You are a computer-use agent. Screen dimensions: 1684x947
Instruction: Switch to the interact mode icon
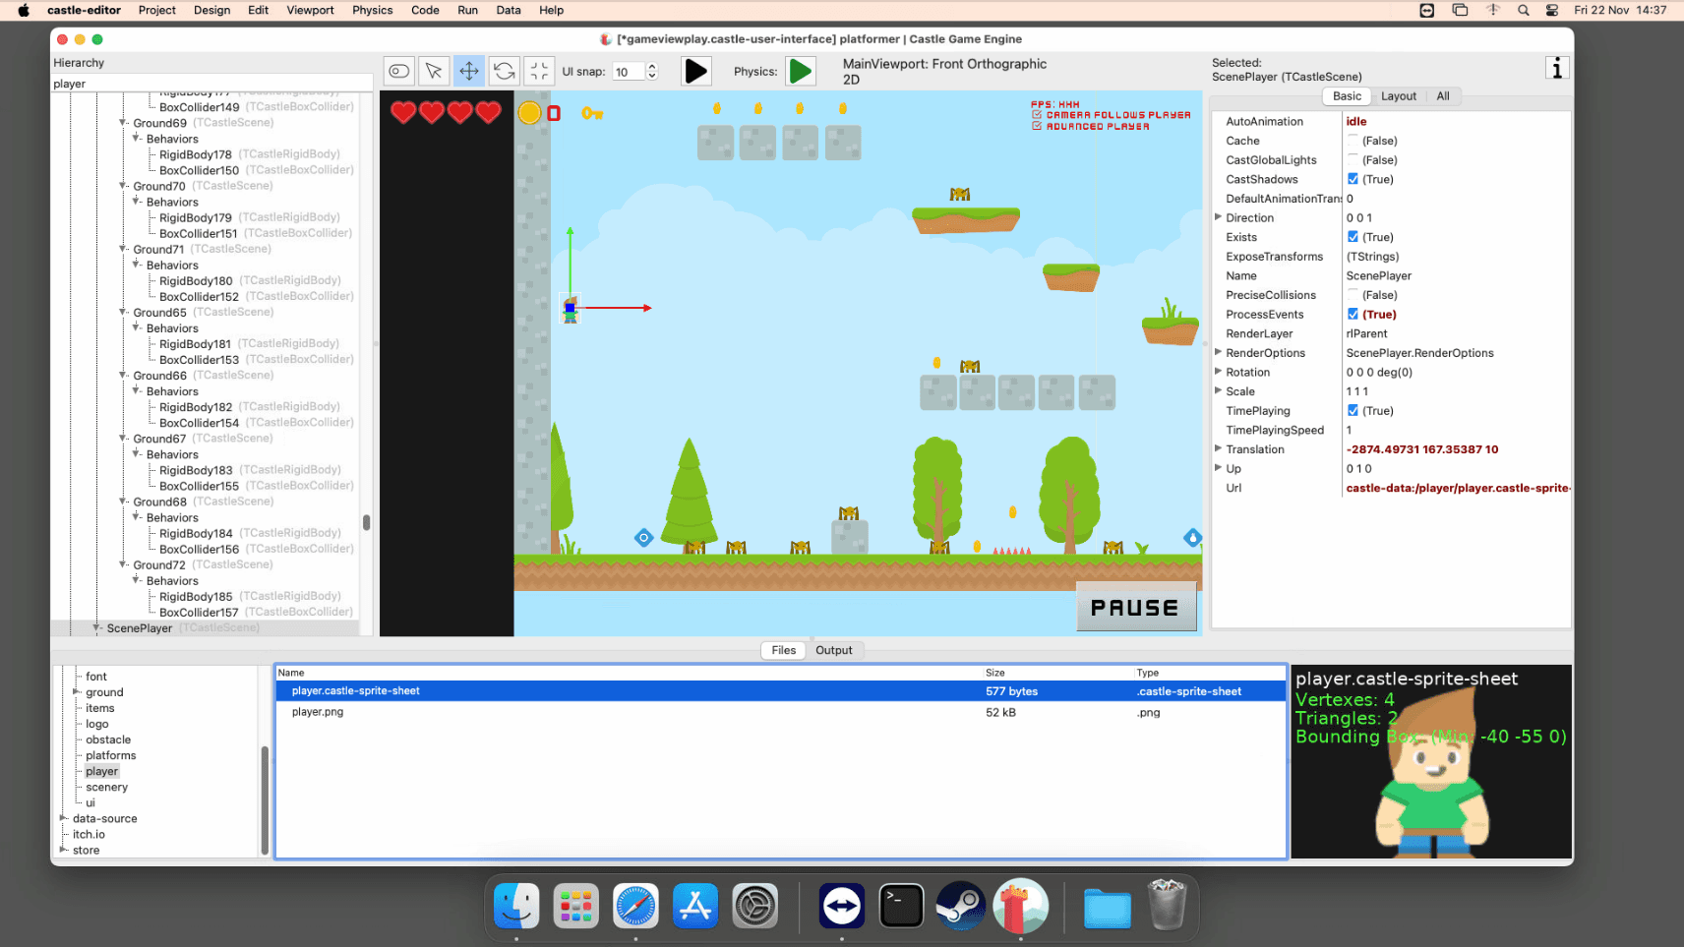[x=398, y=71]
